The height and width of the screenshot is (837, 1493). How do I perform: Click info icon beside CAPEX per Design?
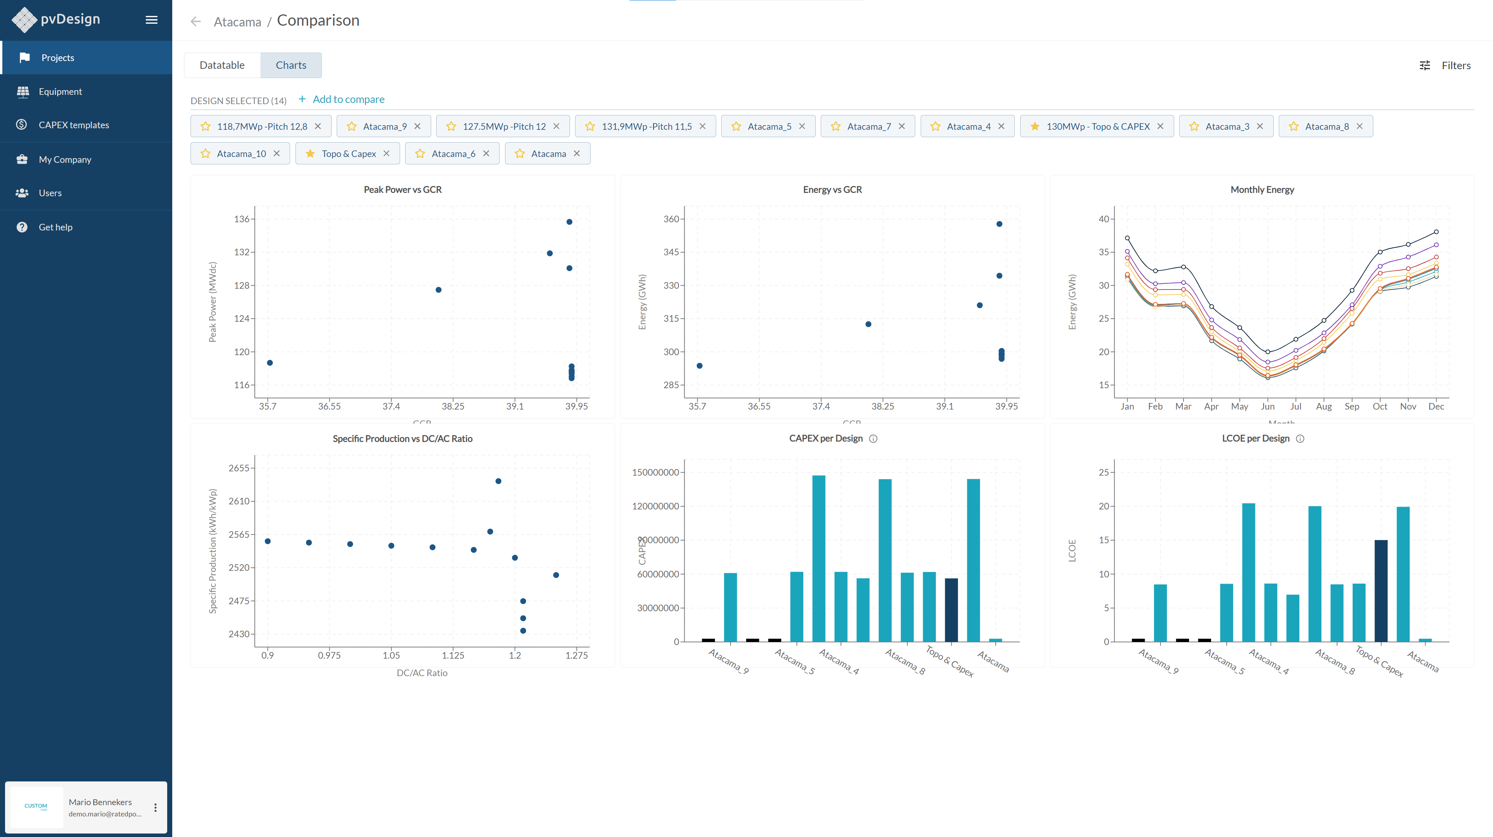pyautogui.click(x=873, y=439)
